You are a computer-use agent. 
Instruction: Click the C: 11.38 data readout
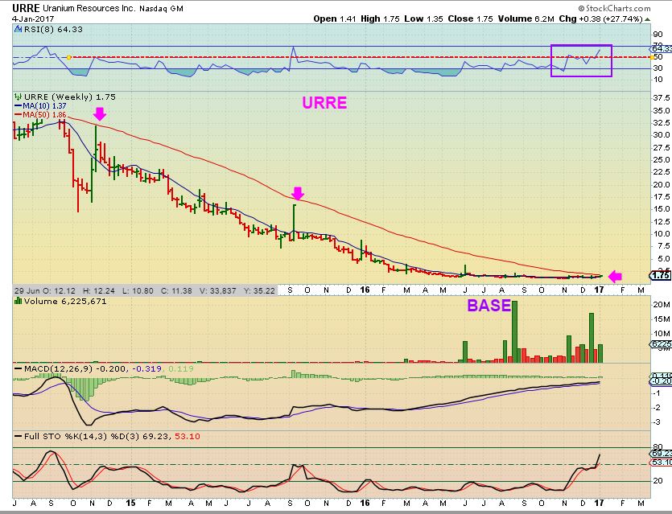(x=176, y=290)
